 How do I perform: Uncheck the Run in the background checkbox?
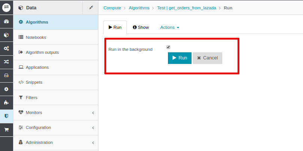[168, 47]
